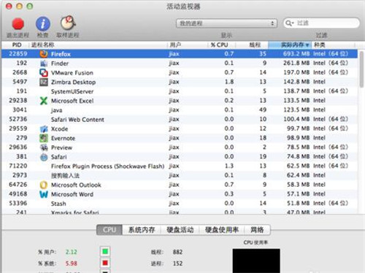Click the yellow minimize window button
Screen dimensions: 365x273
tap(19, 6)
